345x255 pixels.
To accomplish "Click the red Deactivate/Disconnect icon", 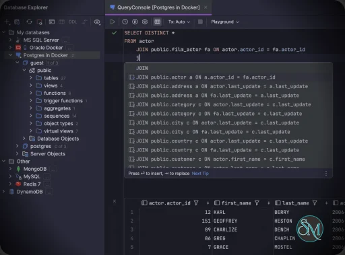I will tap(40, 22).
